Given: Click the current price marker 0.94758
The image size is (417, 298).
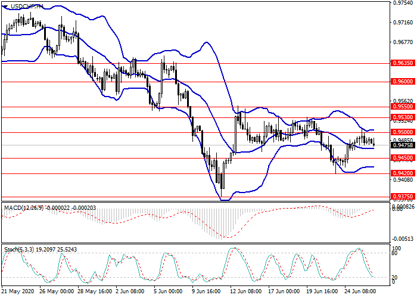Looking at the screenshot, I should (402, 145).
